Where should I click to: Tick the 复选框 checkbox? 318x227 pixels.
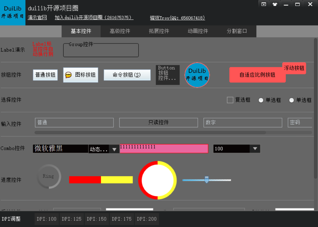pos(230,100)
